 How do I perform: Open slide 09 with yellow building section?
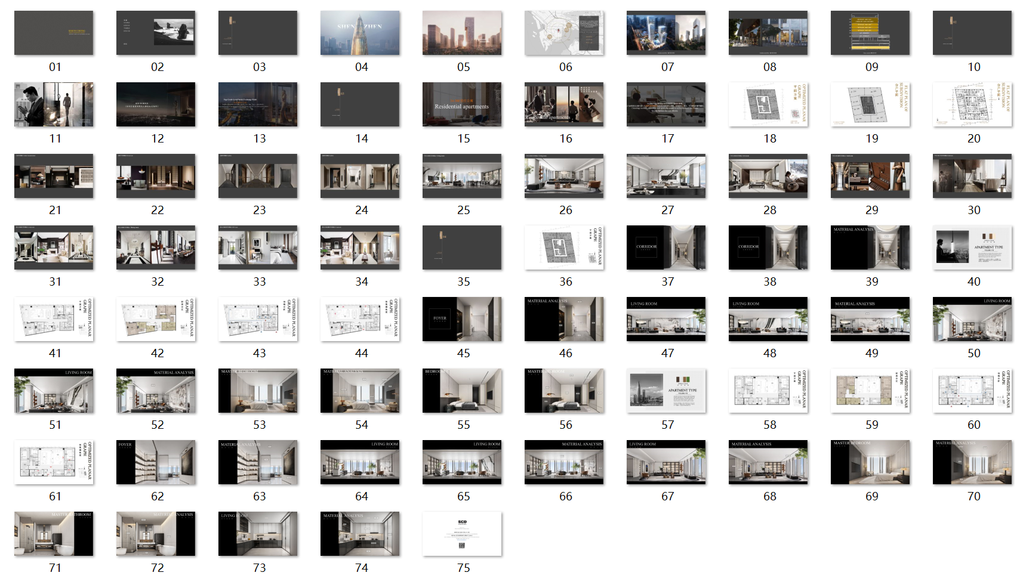(870, 33)
